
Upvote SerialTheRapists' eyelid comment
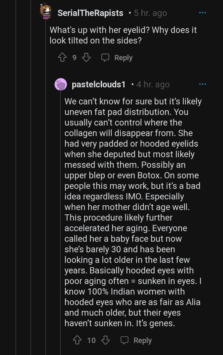[x=61, y=58]
